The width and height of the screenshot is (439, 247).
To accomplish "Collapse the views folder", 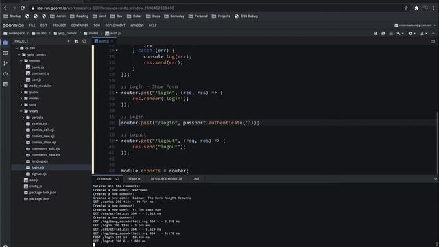I will (x=21, y=111).
